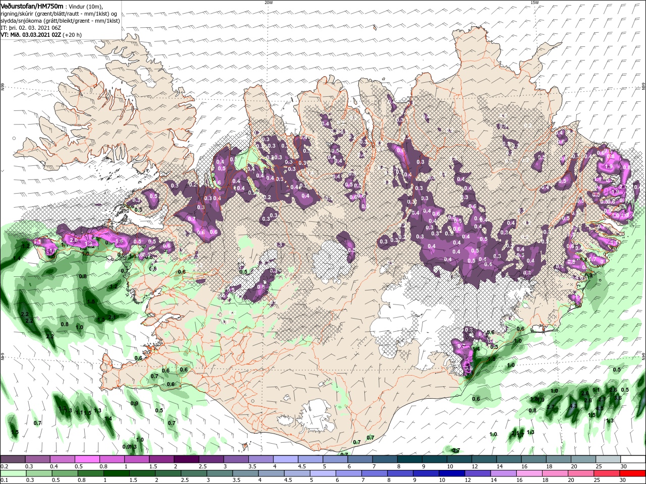Pick the deep blue lower swatch starting at 10
The image size is (646, 484).
pos(451,473)
